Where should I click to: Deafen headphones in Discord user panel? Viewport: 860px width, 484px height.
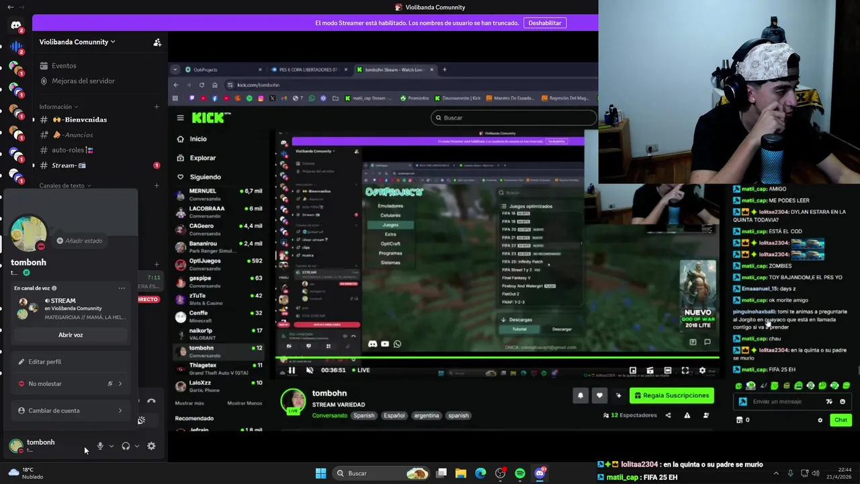126,446
